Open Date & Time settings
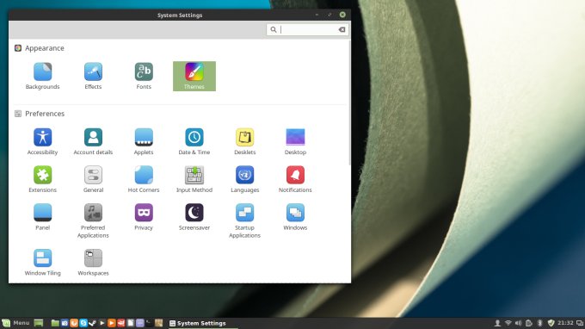Image resolution: width=585 pixels, height=329 pixels. pos(194,142)
